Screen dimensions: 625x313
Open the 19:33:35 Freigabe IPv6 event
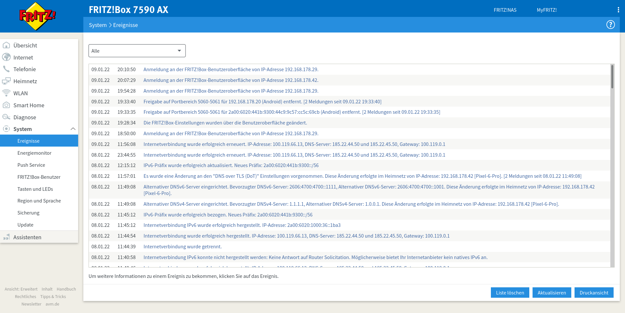pos(292,112)
